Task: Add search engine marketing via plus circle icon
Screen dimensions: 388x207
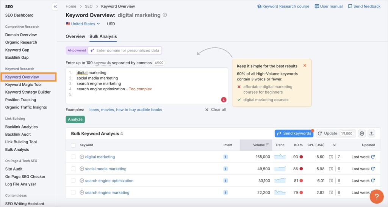Action: tap(82, 192)
